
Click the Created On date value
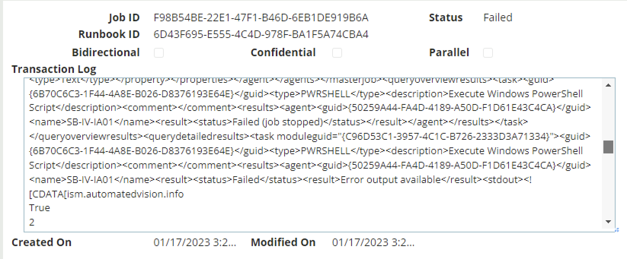tap(195, 242)
